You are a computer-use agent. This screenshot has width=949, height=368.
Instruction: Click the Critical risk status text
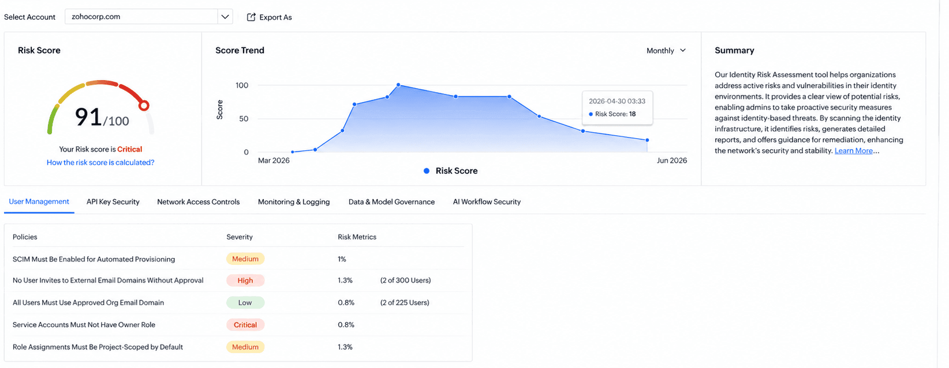(x=130, y=149)
